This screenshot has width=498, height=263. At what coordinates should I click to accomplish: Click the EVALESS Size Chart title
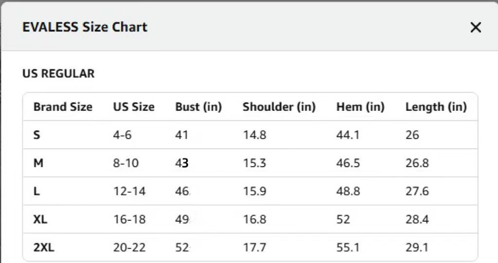(85, 27)
